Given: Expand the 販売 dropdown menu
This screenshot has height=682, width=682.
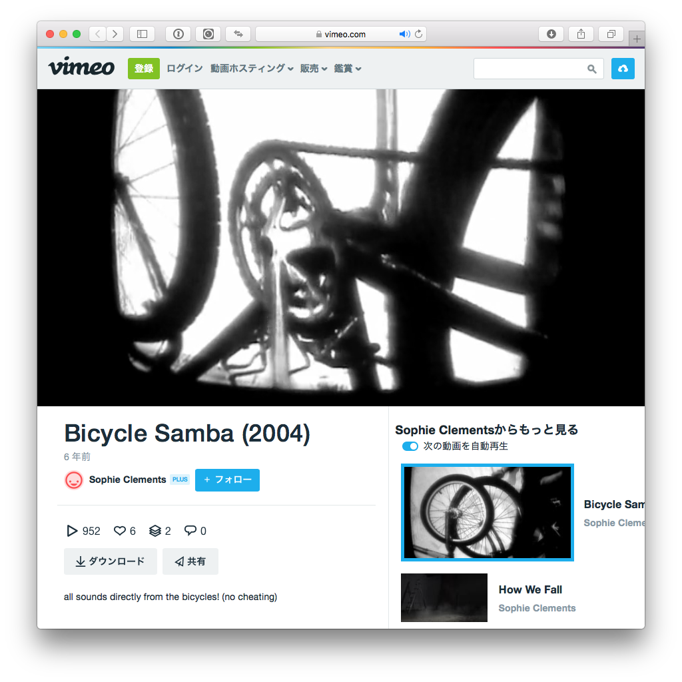Looking at the screenshot, I should pos(313,69).
